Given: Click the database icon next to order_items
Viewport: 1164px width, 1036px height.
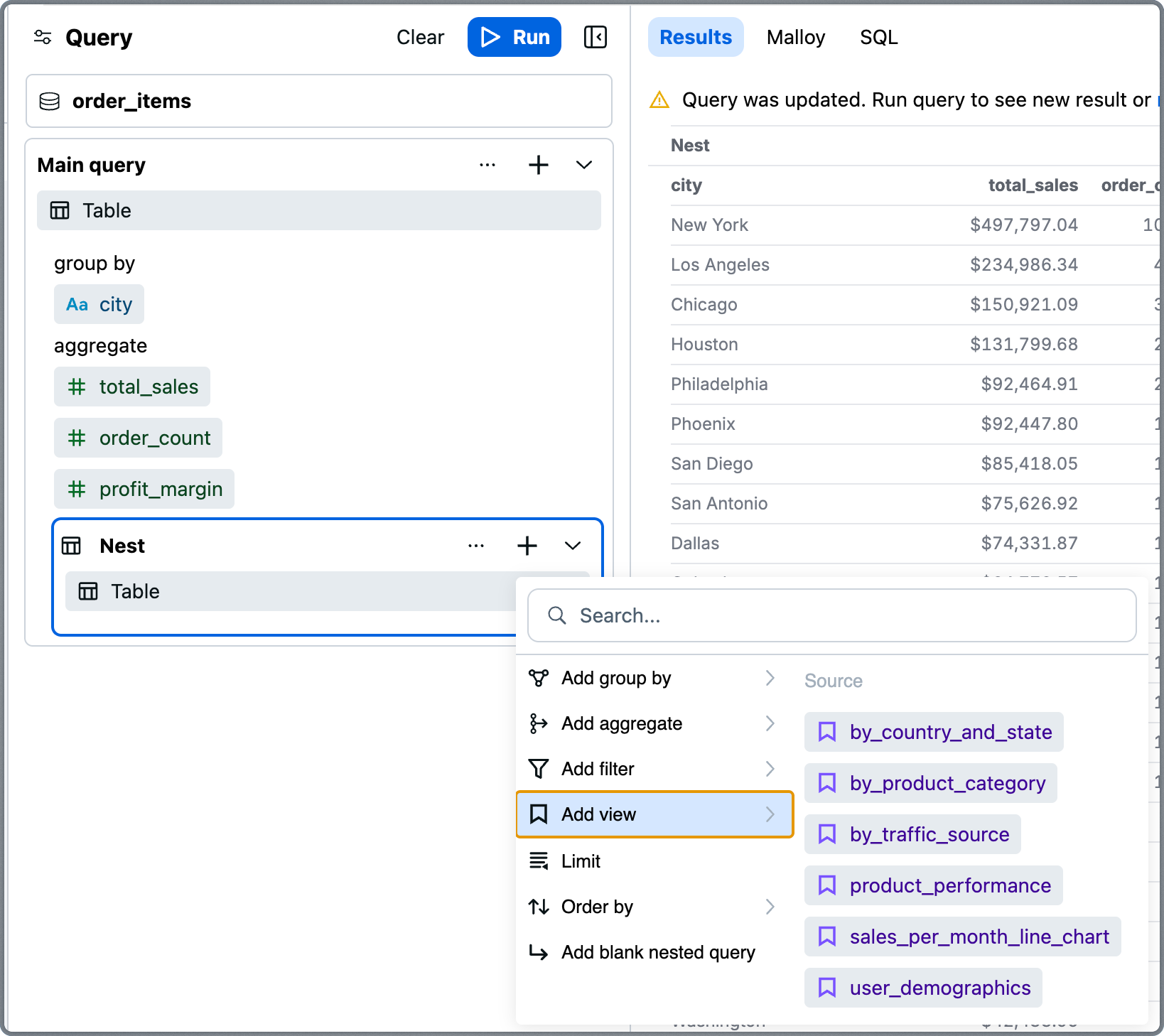Looking at the screenshot, I should 49,101.
